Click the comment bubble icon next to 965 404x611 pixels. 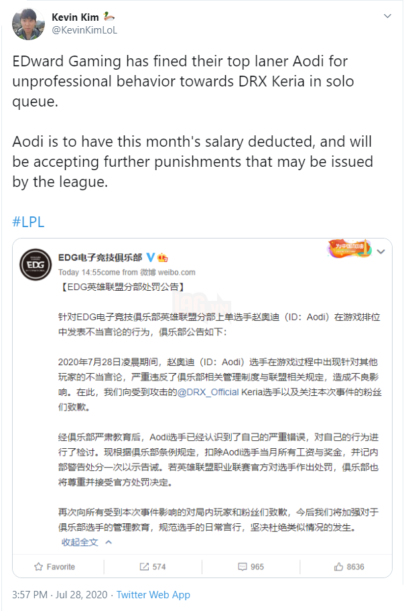click(241, 567)
